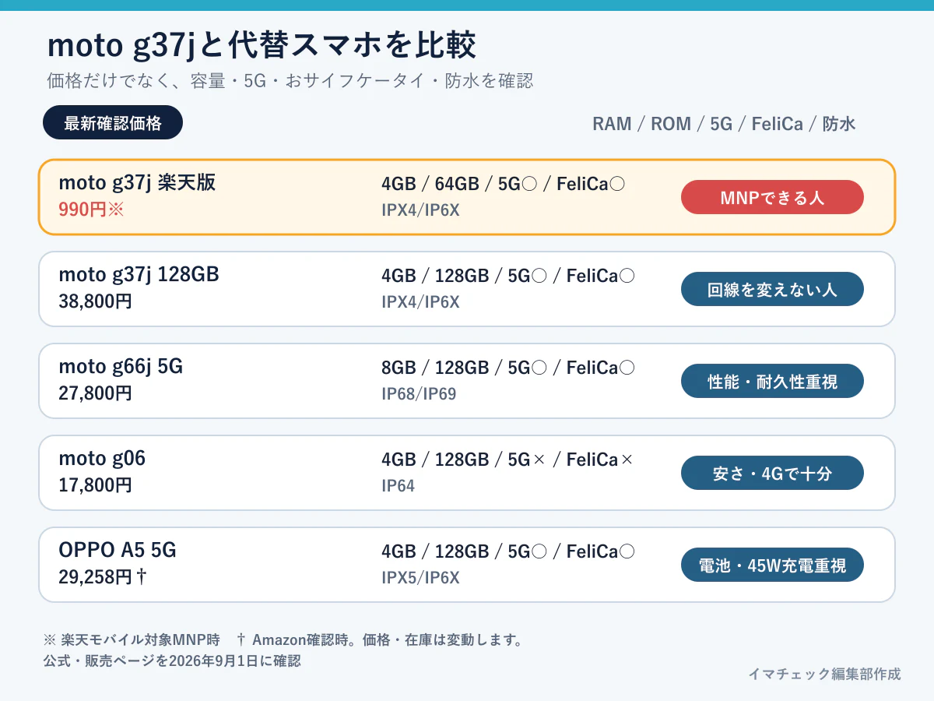The image size is (934, 701).
Task: Click the 最新確認価格 pill badge
Action: pos(113,123)
